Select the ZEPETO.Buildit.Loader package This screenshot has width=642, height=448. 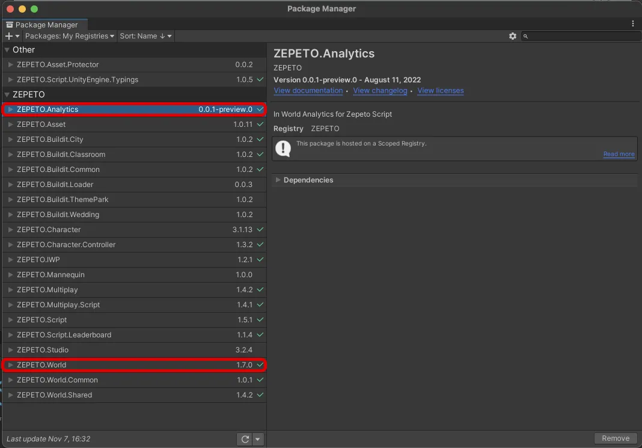[134, 185]
